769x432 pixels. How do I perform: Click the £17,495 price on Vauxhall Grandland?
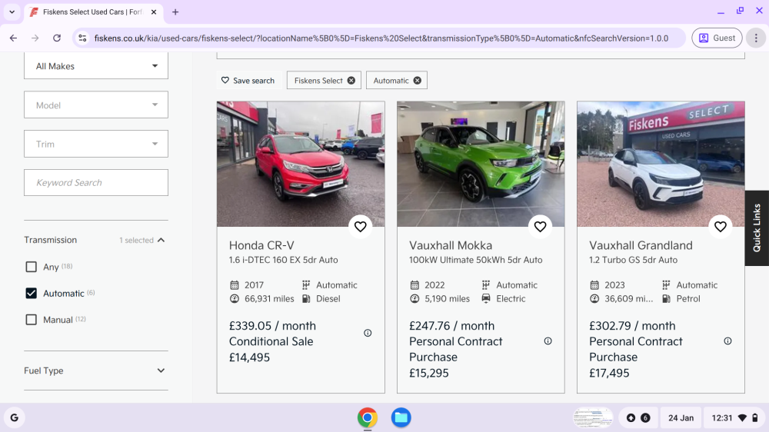(609, 373)
